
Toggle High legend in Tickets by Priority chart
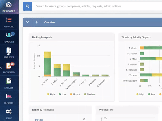tap(140, 94)
